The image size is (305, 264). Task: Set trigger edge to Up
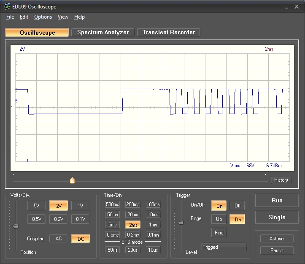point(219,219)
